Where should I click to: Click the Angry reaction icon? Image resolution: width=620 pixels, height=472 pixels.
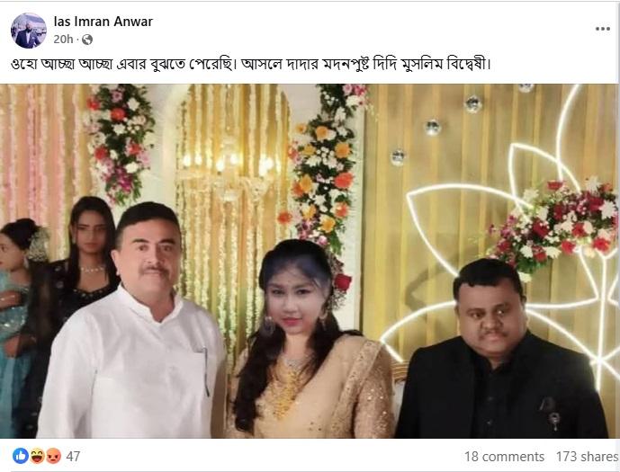pyautogui.click(x=53, y=456)
